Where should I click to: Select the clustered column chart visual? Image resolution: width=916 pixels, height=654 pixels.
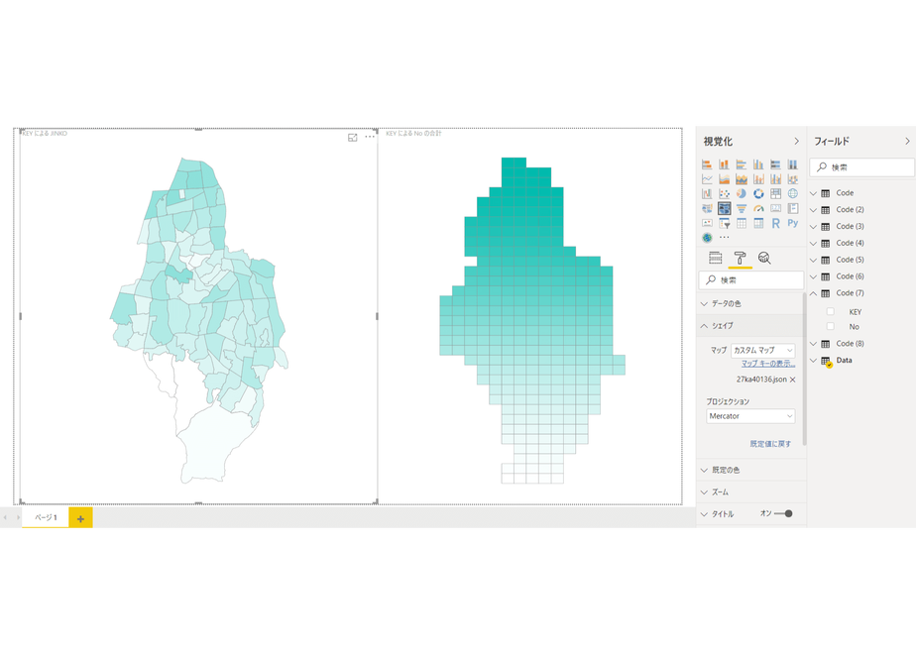[x=758, y=164]
